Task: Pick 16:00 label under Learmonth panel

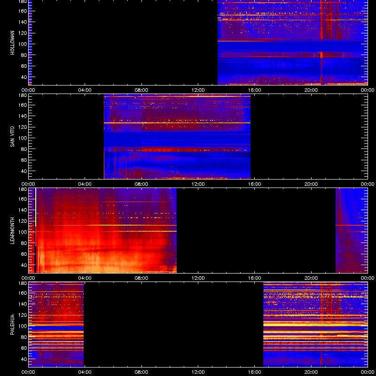Action: (x=255, y=278)
